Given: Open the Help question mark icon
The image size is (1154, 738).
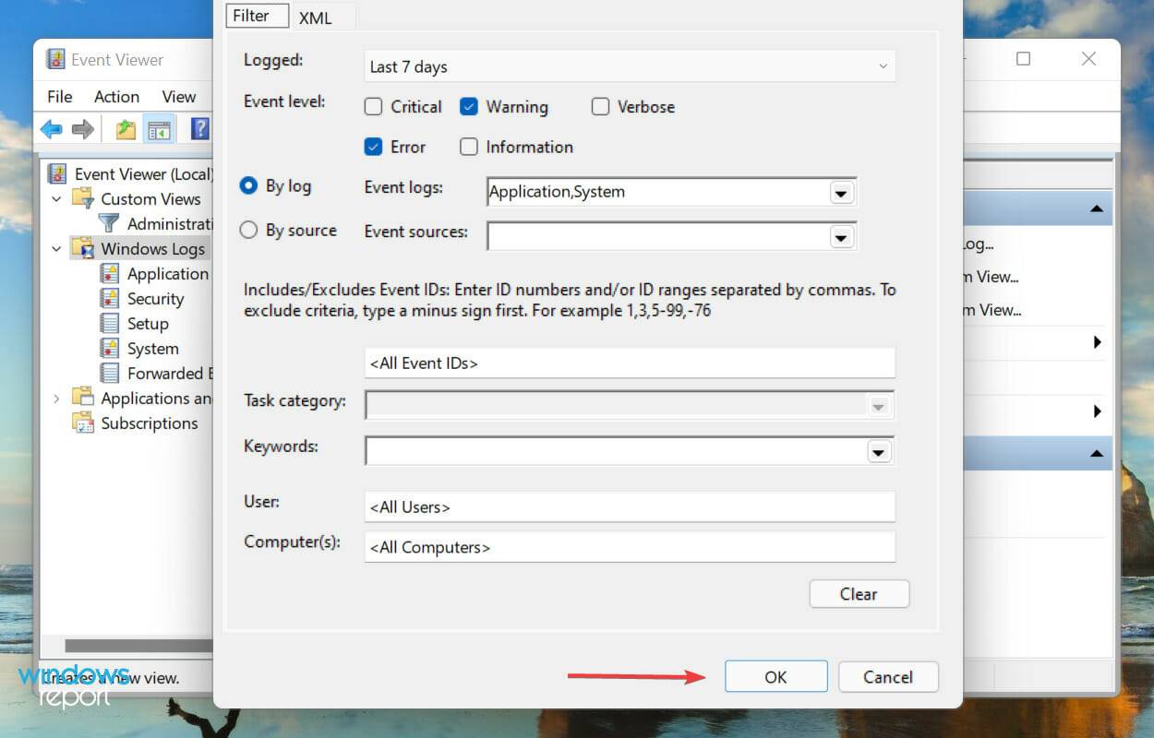Looking at the screenshot, I should coord(199,128).
